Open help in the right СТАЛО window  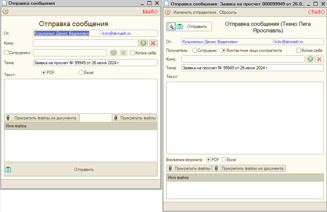coord(168,12)
